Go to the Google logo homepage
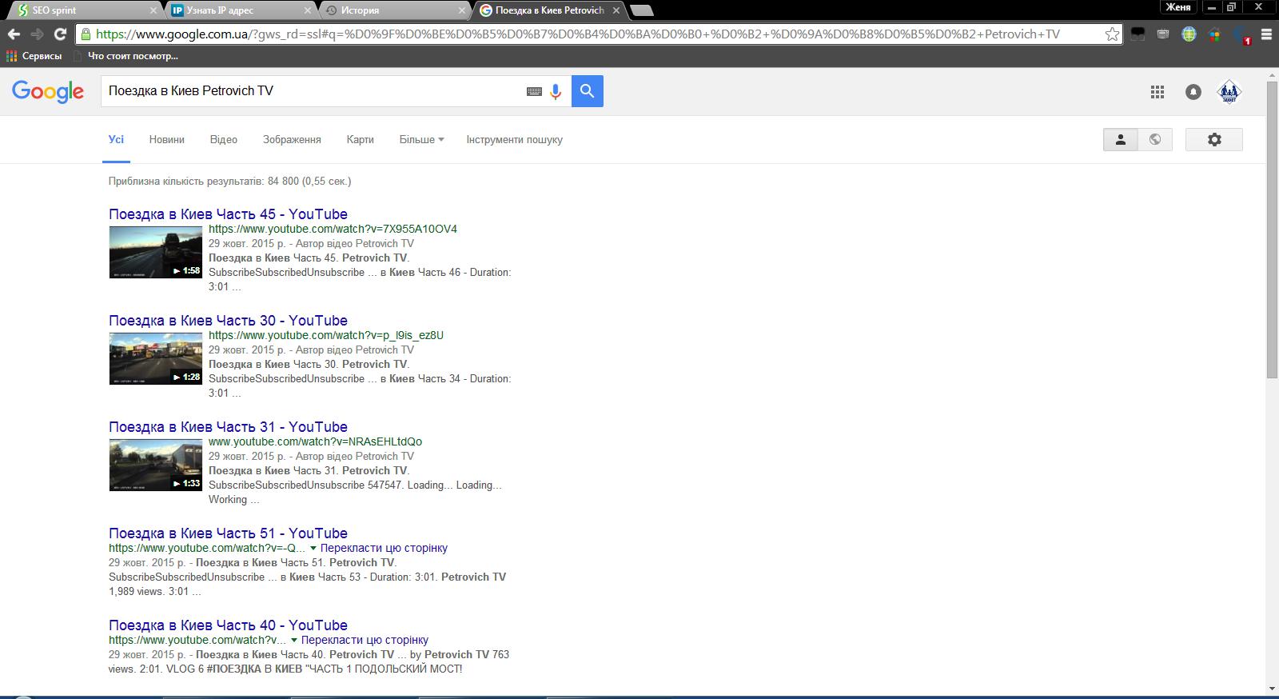Image resolution: width=1279 pixels, height=699 pixels. click(48, 92)
